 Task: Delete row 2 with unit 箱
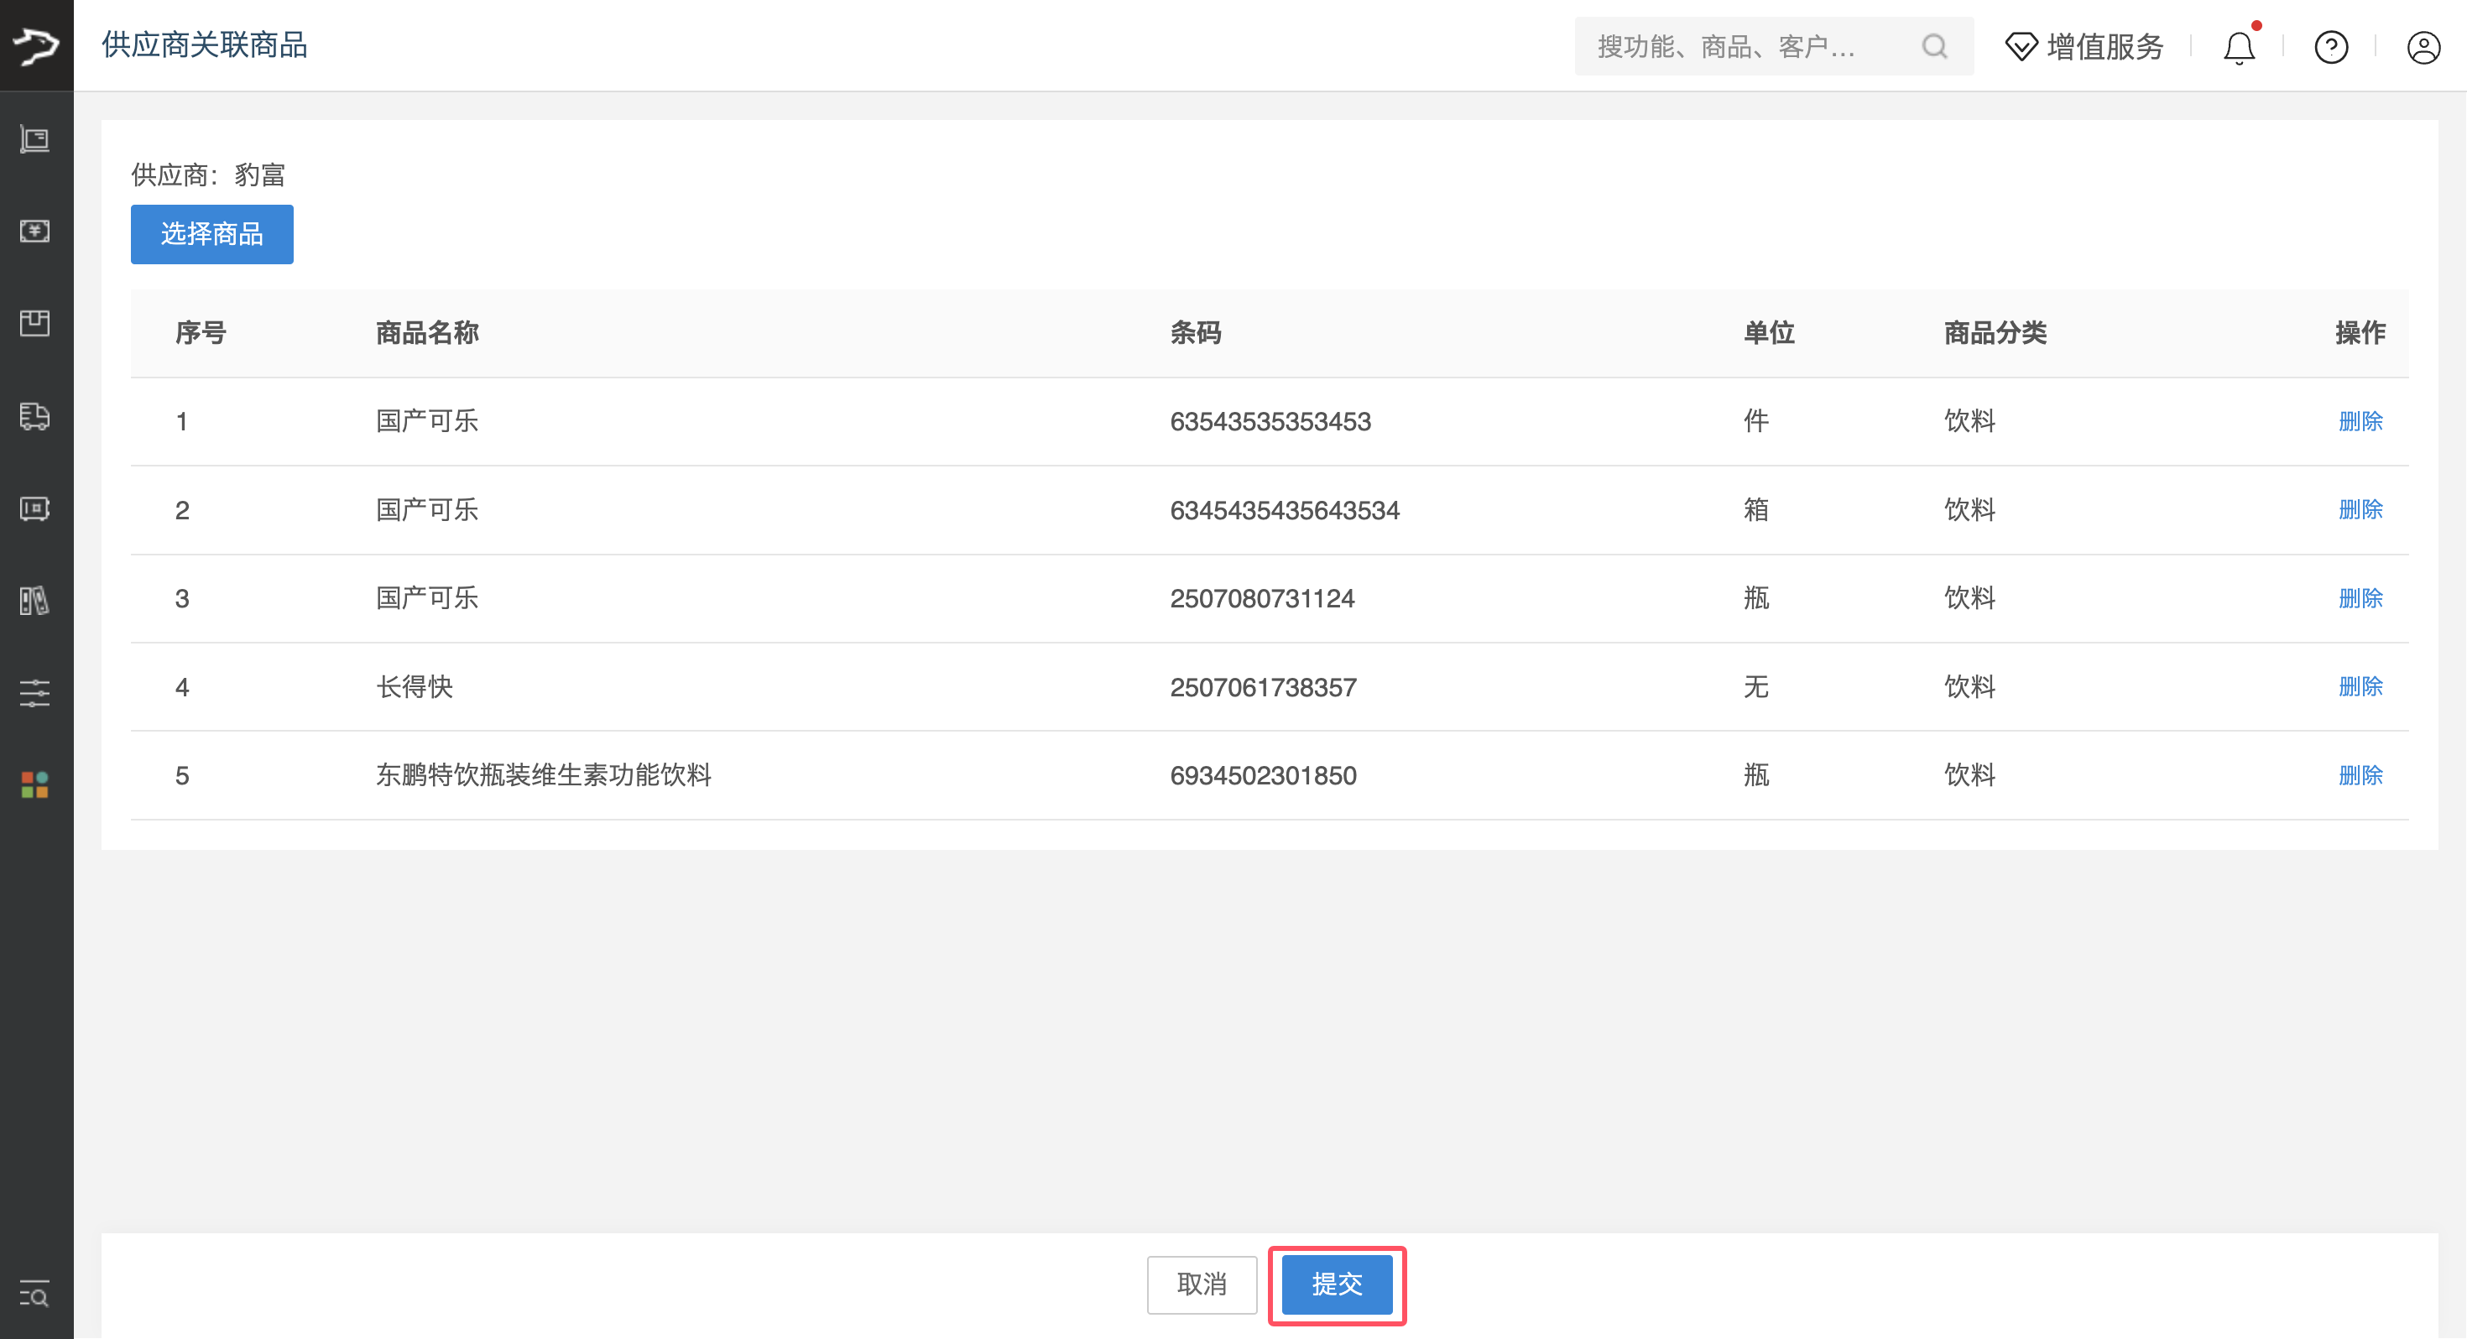(x=2360, y=509)
